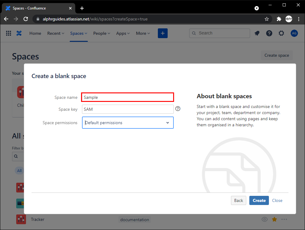The image size is (305, 230).
Task: Click the Create button in dialog
Action: 259,200
